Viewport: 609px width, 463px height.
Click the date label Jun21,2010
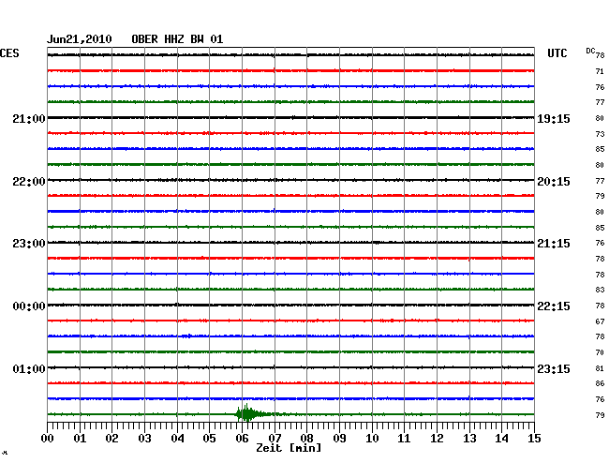click(x=80, y=39)
